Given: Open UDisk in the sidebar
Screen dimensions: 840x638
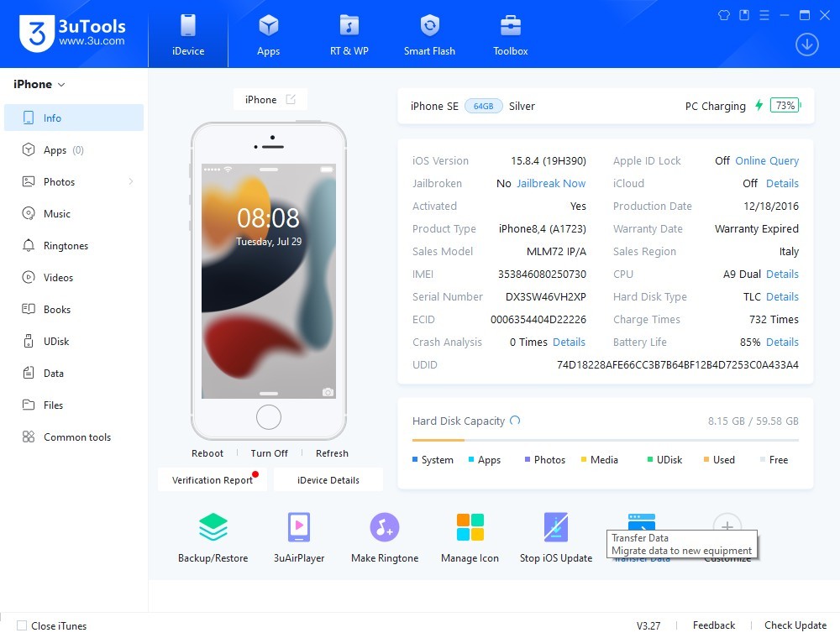Looking at the screenshot, I should (x=74, y=341).
